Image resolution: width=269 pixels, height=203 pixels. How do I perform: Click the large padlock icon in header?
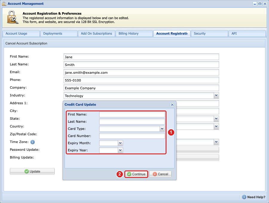(x=13, y=17)
